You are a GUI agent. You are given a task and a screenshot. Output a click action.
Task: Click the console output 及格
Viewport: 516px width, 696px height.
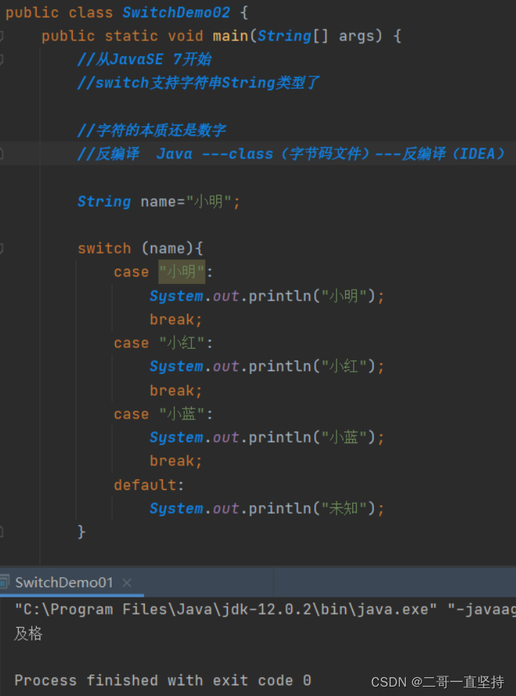pos(28,633)
